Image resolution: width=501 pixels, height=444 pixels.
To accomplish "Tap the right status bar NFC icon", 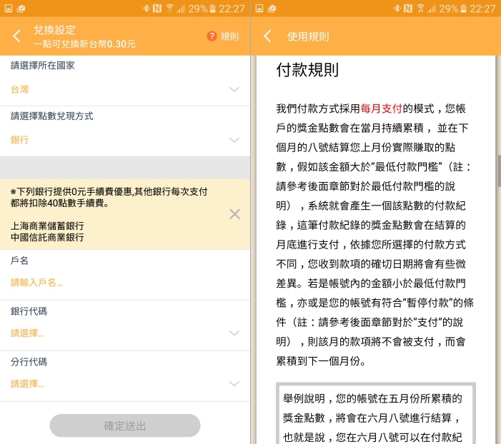I will tap(407, 9).
